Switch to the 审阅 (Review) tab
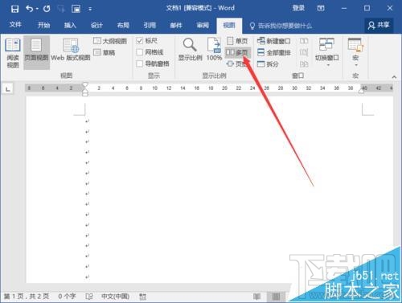The width and height of the screenshot is (402, 303). coord(203,25)
